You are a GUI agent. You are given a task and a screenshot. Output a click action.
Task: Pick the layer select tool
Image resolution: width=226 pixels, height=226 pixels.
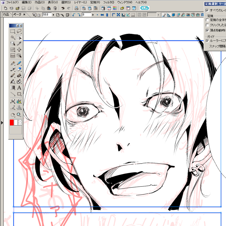[x=12, y=44]
